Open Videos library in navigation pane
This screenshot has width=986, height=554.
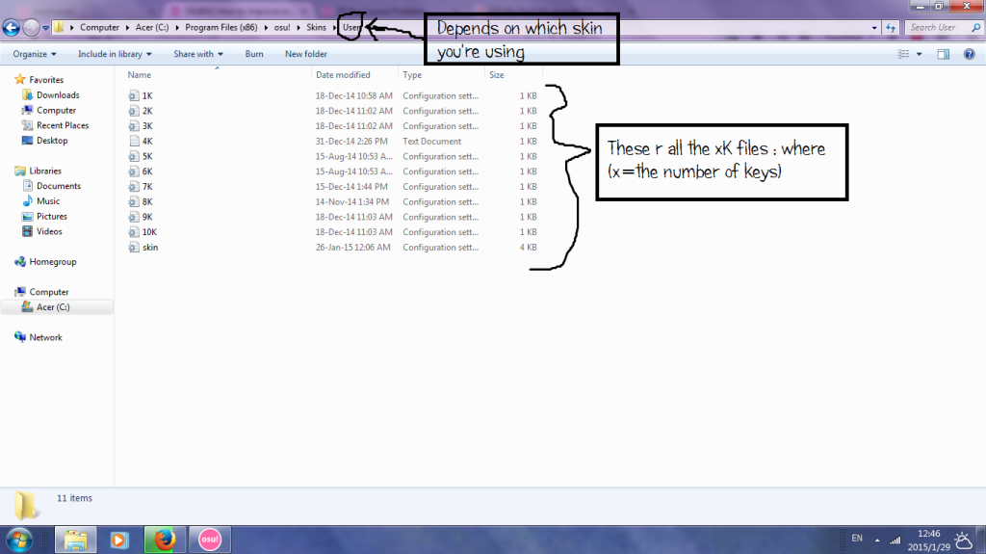[42, 231]
